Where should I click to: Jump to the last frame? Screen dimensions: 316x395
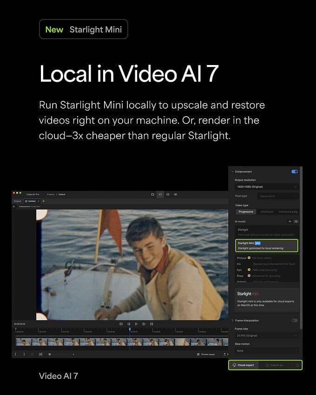[x=151, y=324]
